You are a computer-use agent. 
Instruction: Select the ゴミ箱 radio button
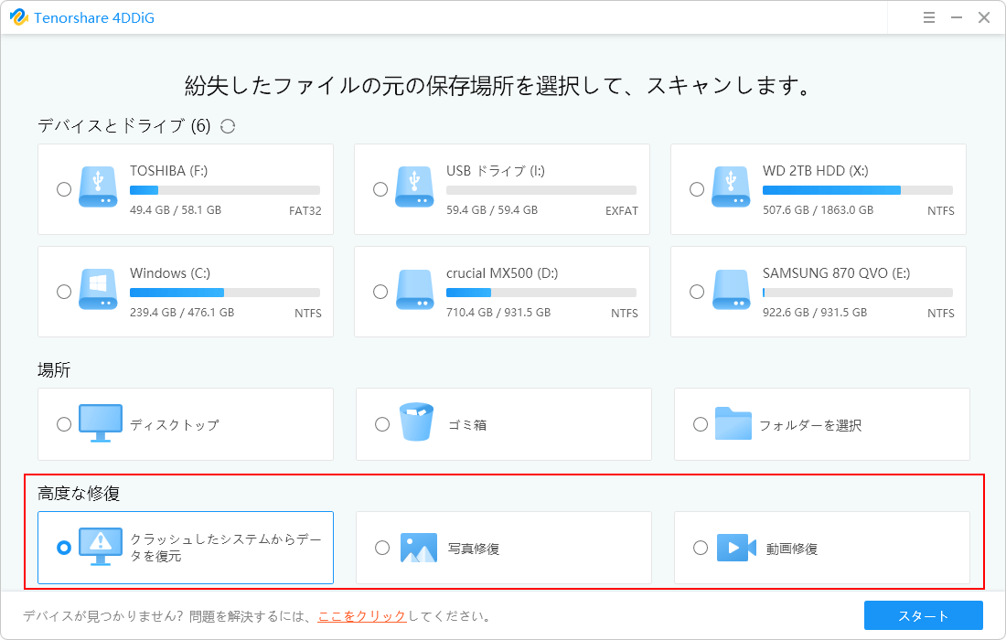tap(382, 424)
